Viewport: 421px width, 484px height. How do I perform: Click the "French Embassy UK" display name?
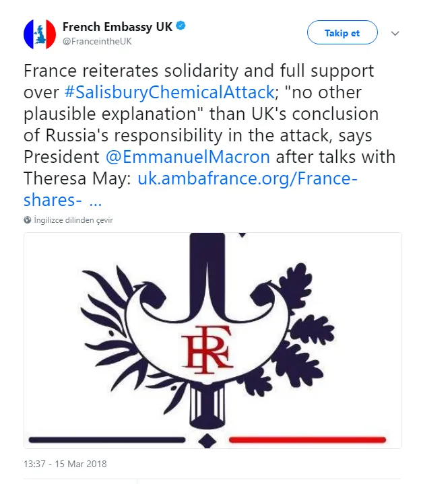(x=117, y=27)
